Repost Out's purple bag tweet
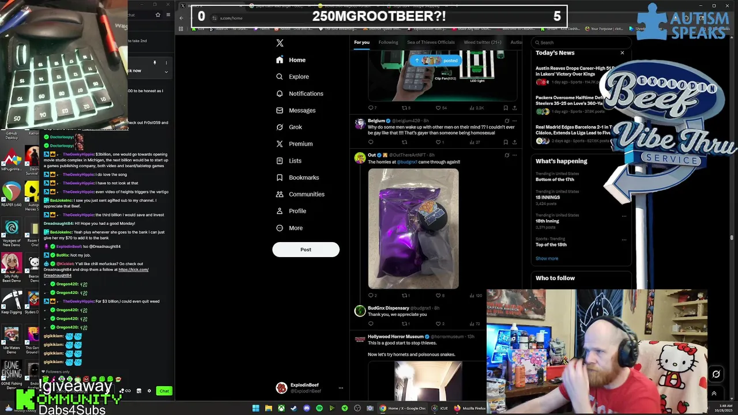Viewport: 738px width, 415px height. click(406, 296)
